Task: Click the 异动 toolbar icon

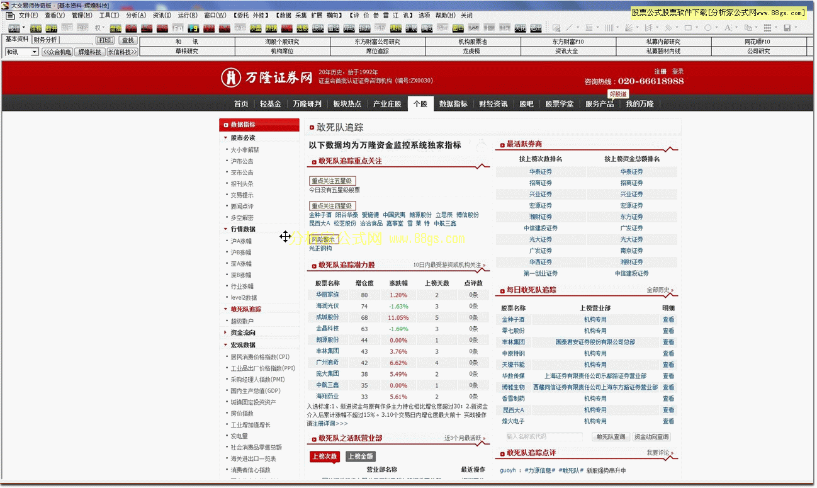Action: pos(348,28)
